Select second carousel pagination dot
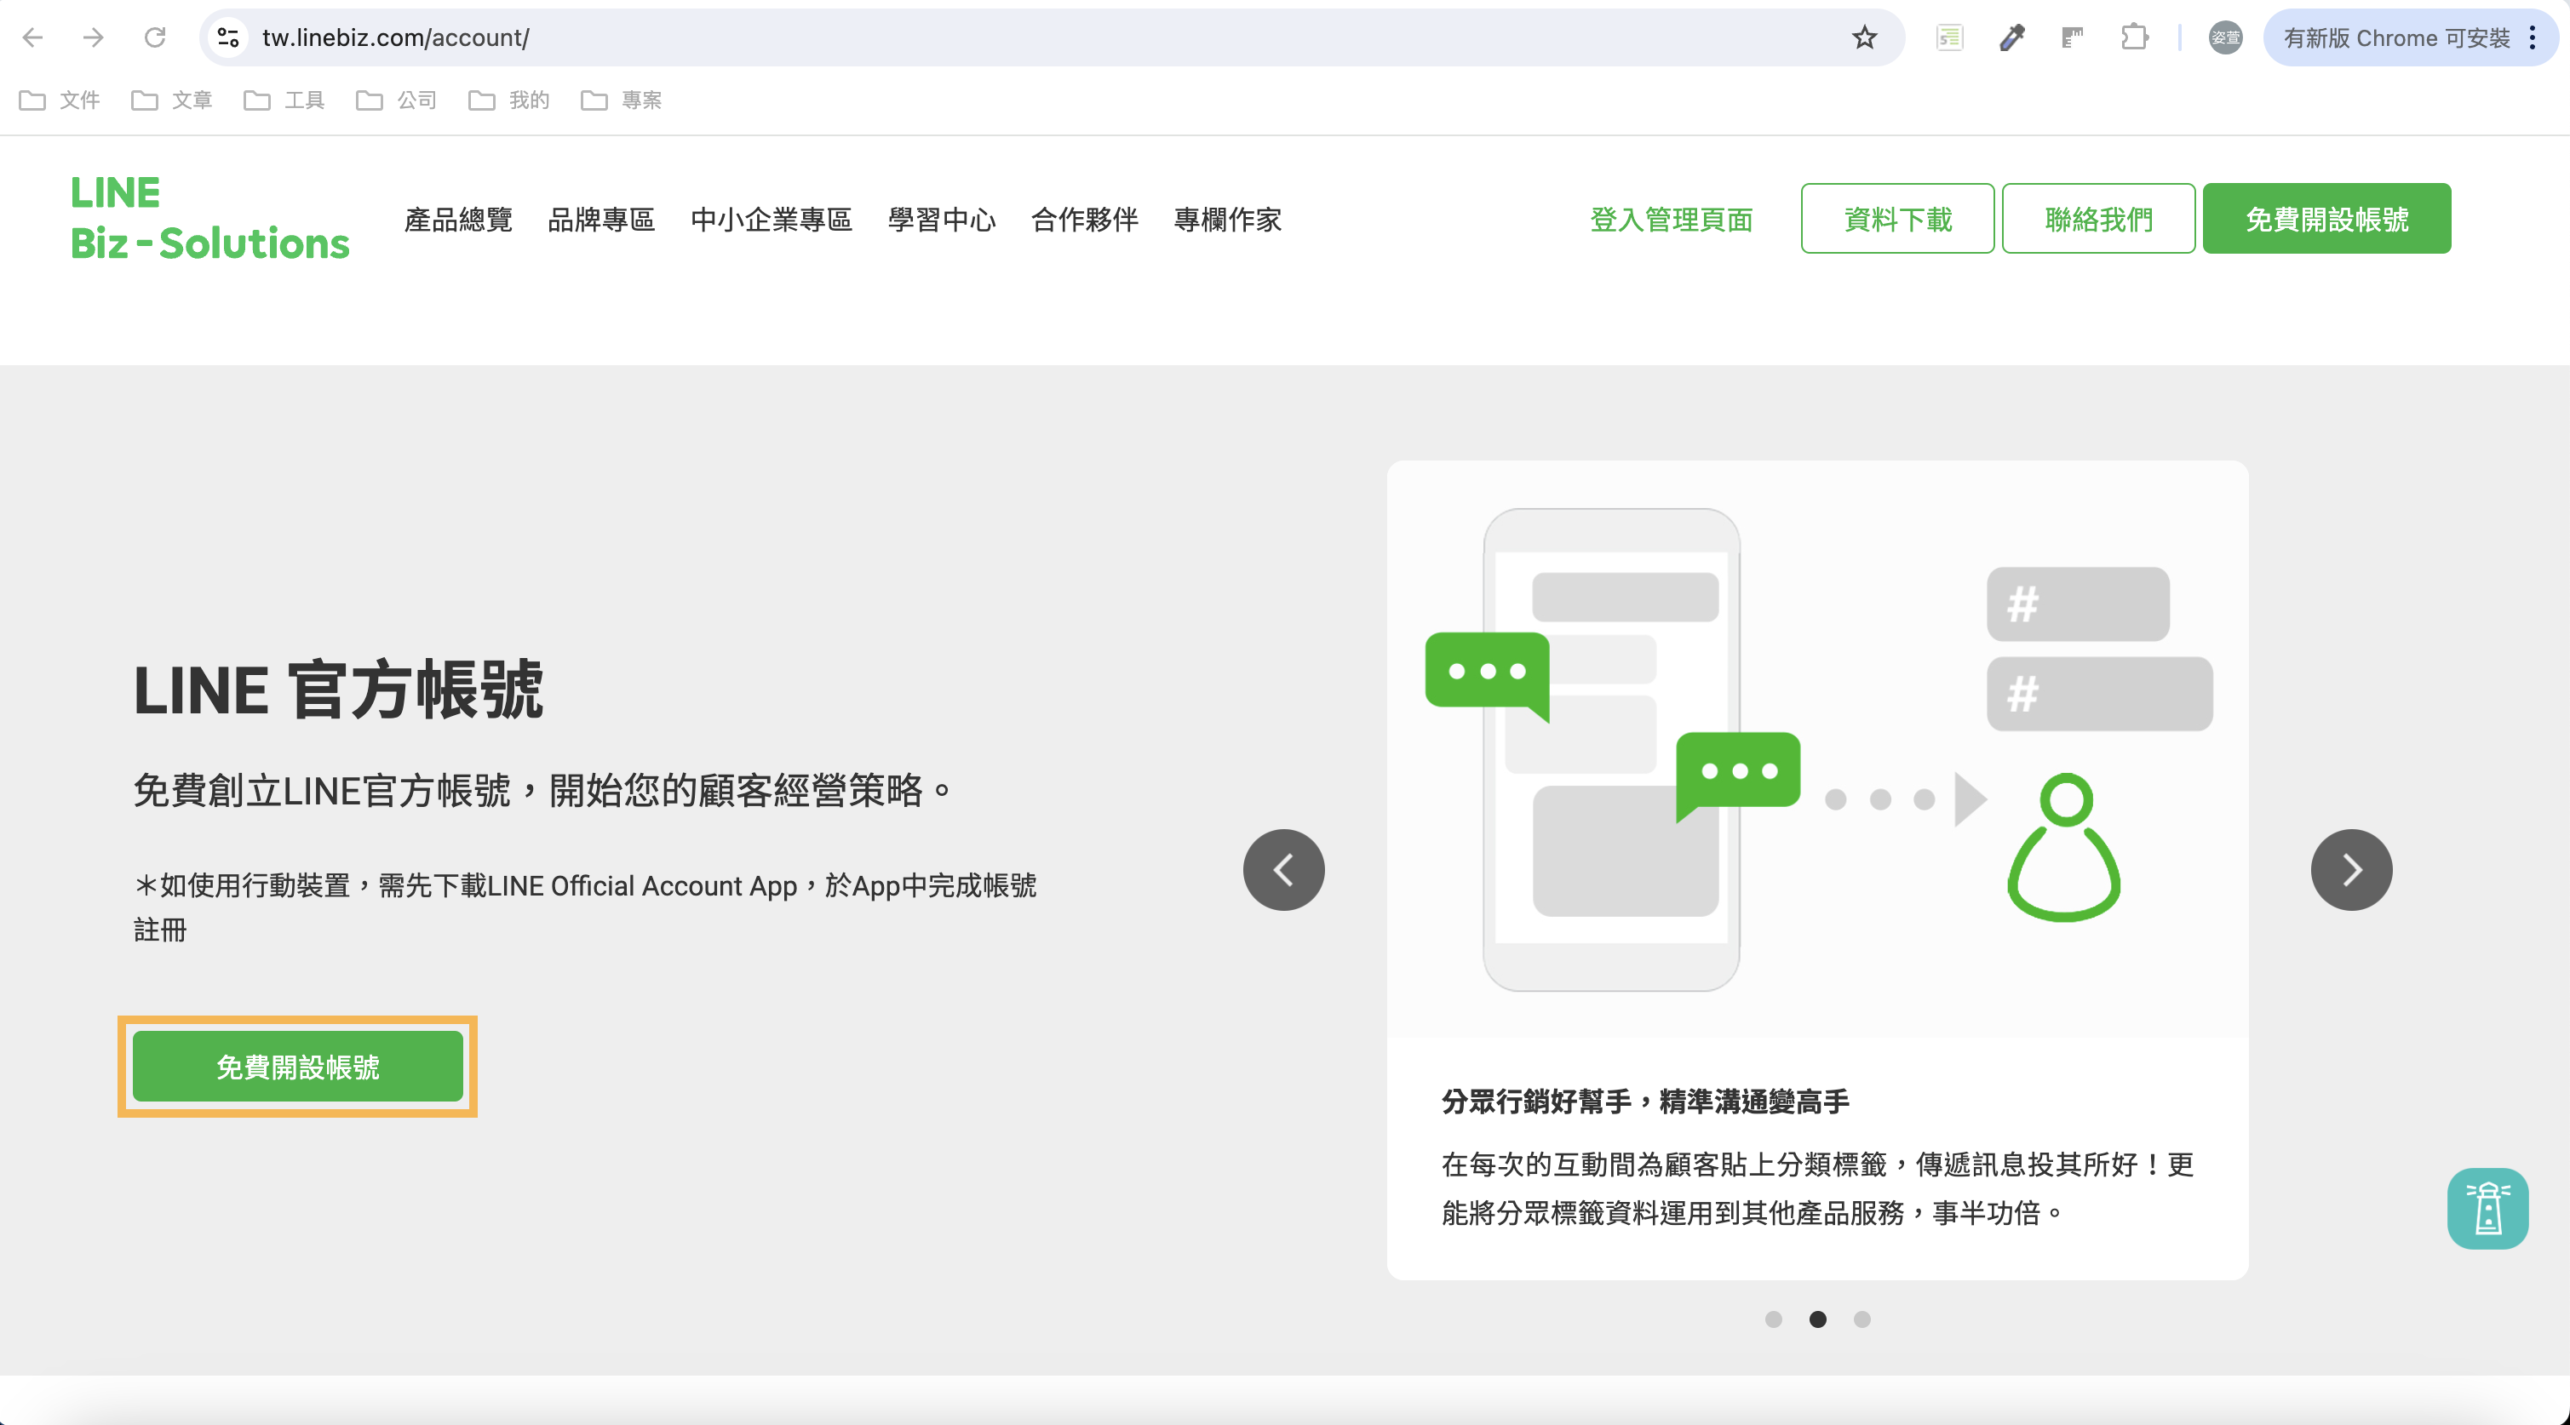 (1818, 1319)
